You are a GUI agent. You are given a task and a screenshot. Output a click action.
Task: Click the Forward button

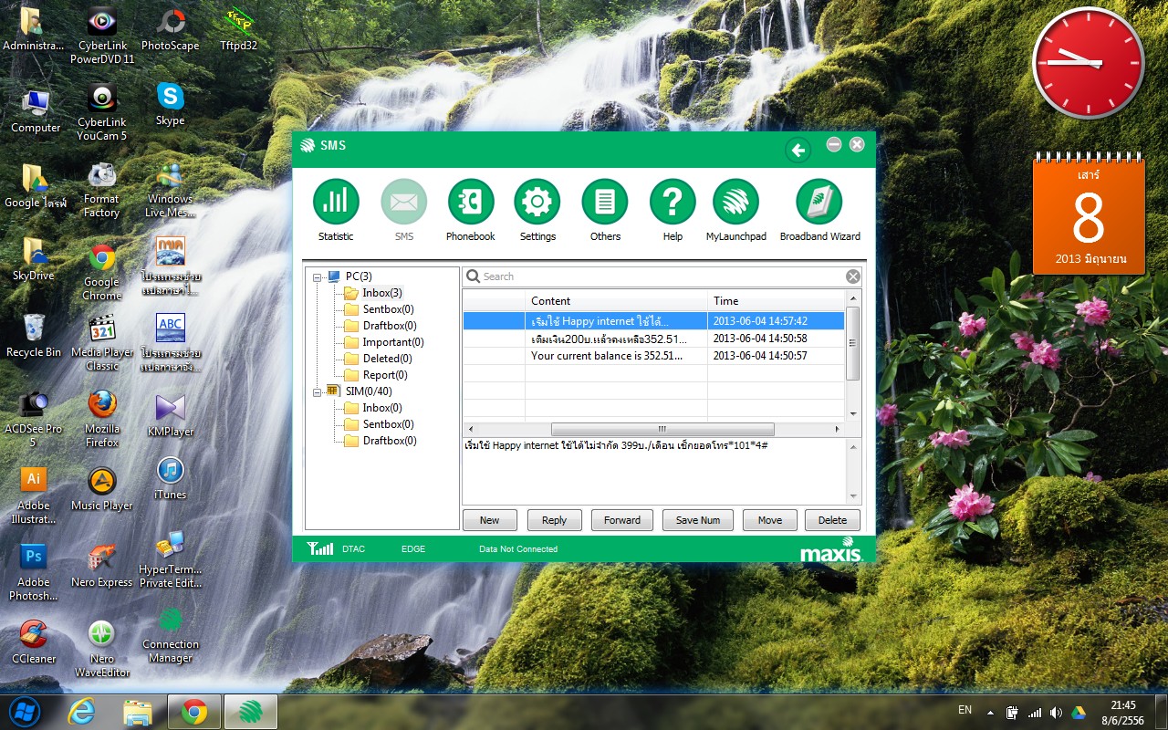[x=622, y=520]
